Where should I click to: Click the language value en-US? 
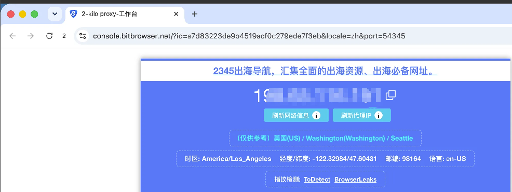(x=455, y=159)
